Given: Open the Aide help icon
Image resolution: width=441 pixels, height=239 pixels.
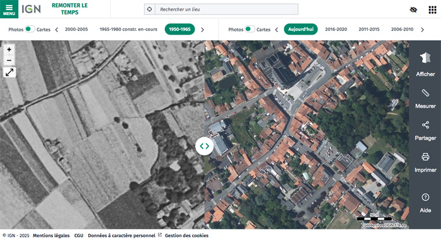Looking at the screenshot, I should (x=425, y=203).
